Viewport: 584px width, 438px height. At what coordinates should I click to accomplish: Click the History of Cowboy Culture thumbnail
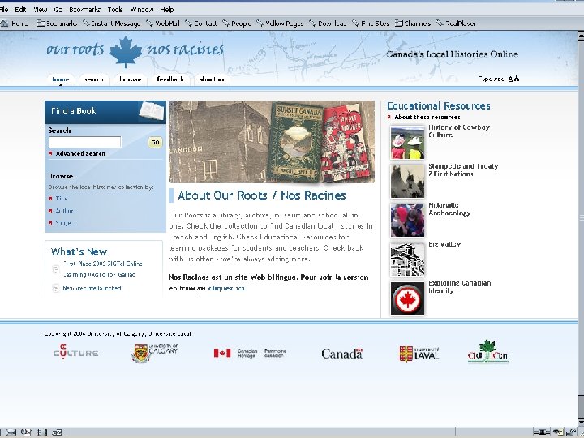click(407, 143)
